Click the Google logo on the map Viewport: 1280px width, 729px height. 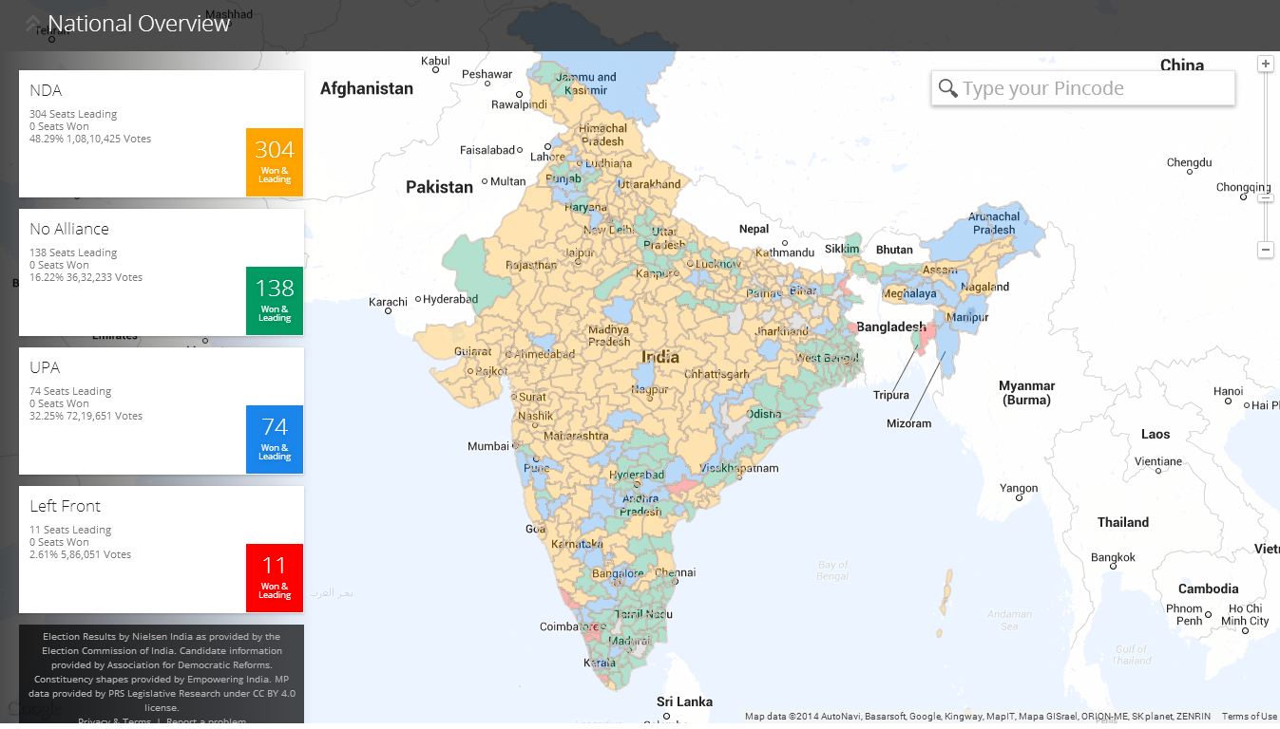[x=34, y=708]
